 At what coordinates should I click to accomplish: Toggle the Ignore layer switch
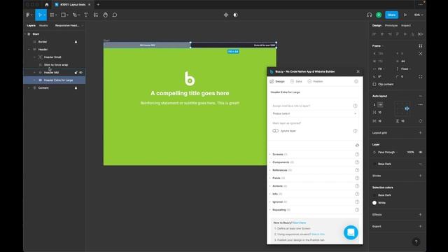point(275,131)
